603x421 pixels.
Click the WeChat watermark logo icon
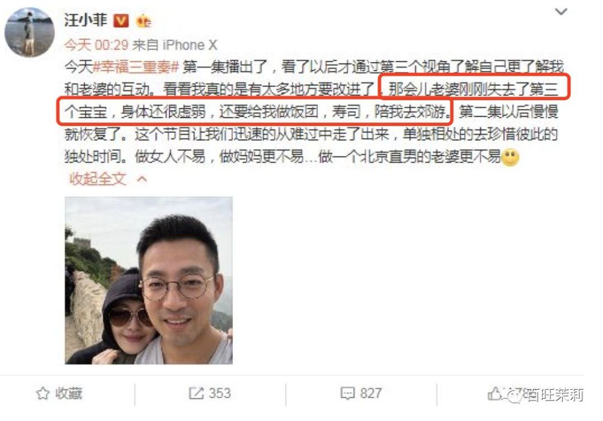(514, 396)
